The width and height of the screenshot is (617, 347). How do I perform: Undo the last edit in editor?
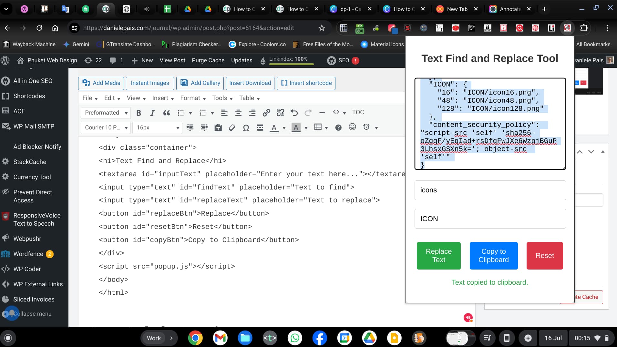(x=294, y=113)
